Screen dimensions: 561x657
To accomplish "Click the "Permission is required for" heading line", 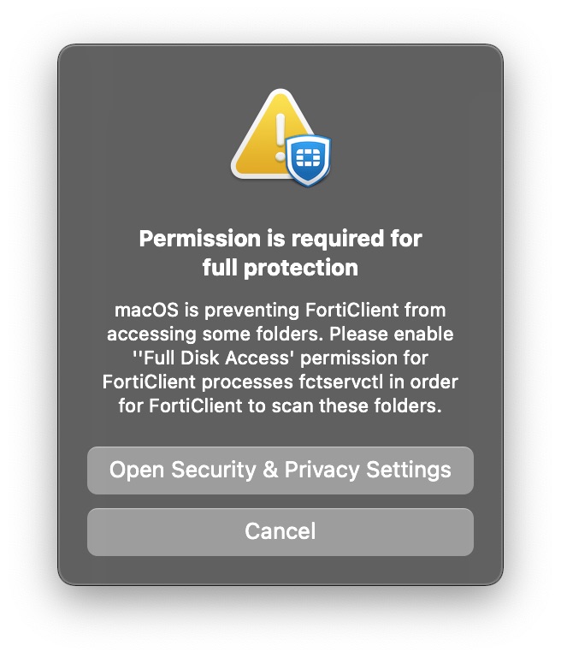I will (280, 238).
